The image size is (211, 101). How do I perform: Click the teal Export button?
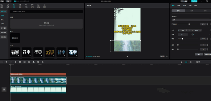194,1
